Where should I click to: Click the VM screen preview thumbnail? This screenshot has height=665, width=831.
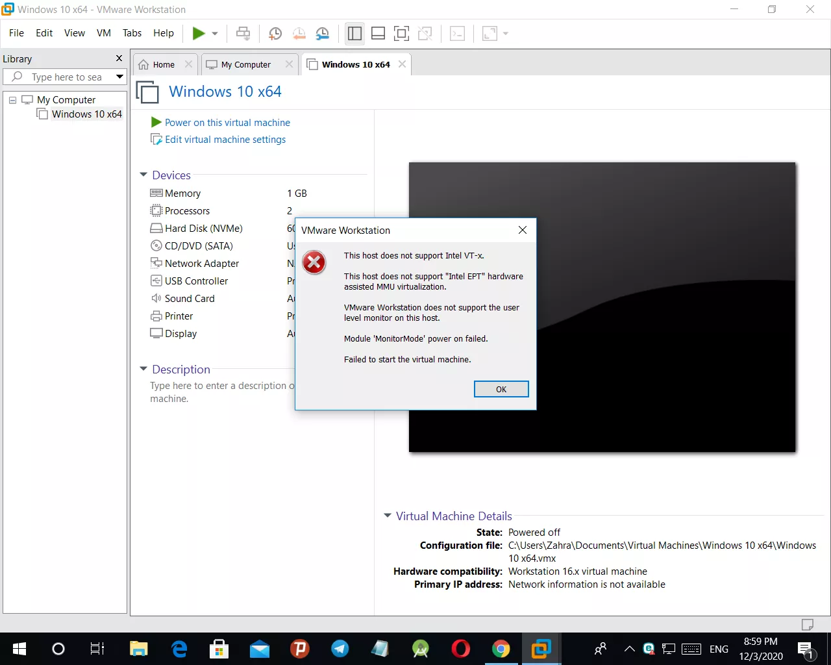pos(602,307)
